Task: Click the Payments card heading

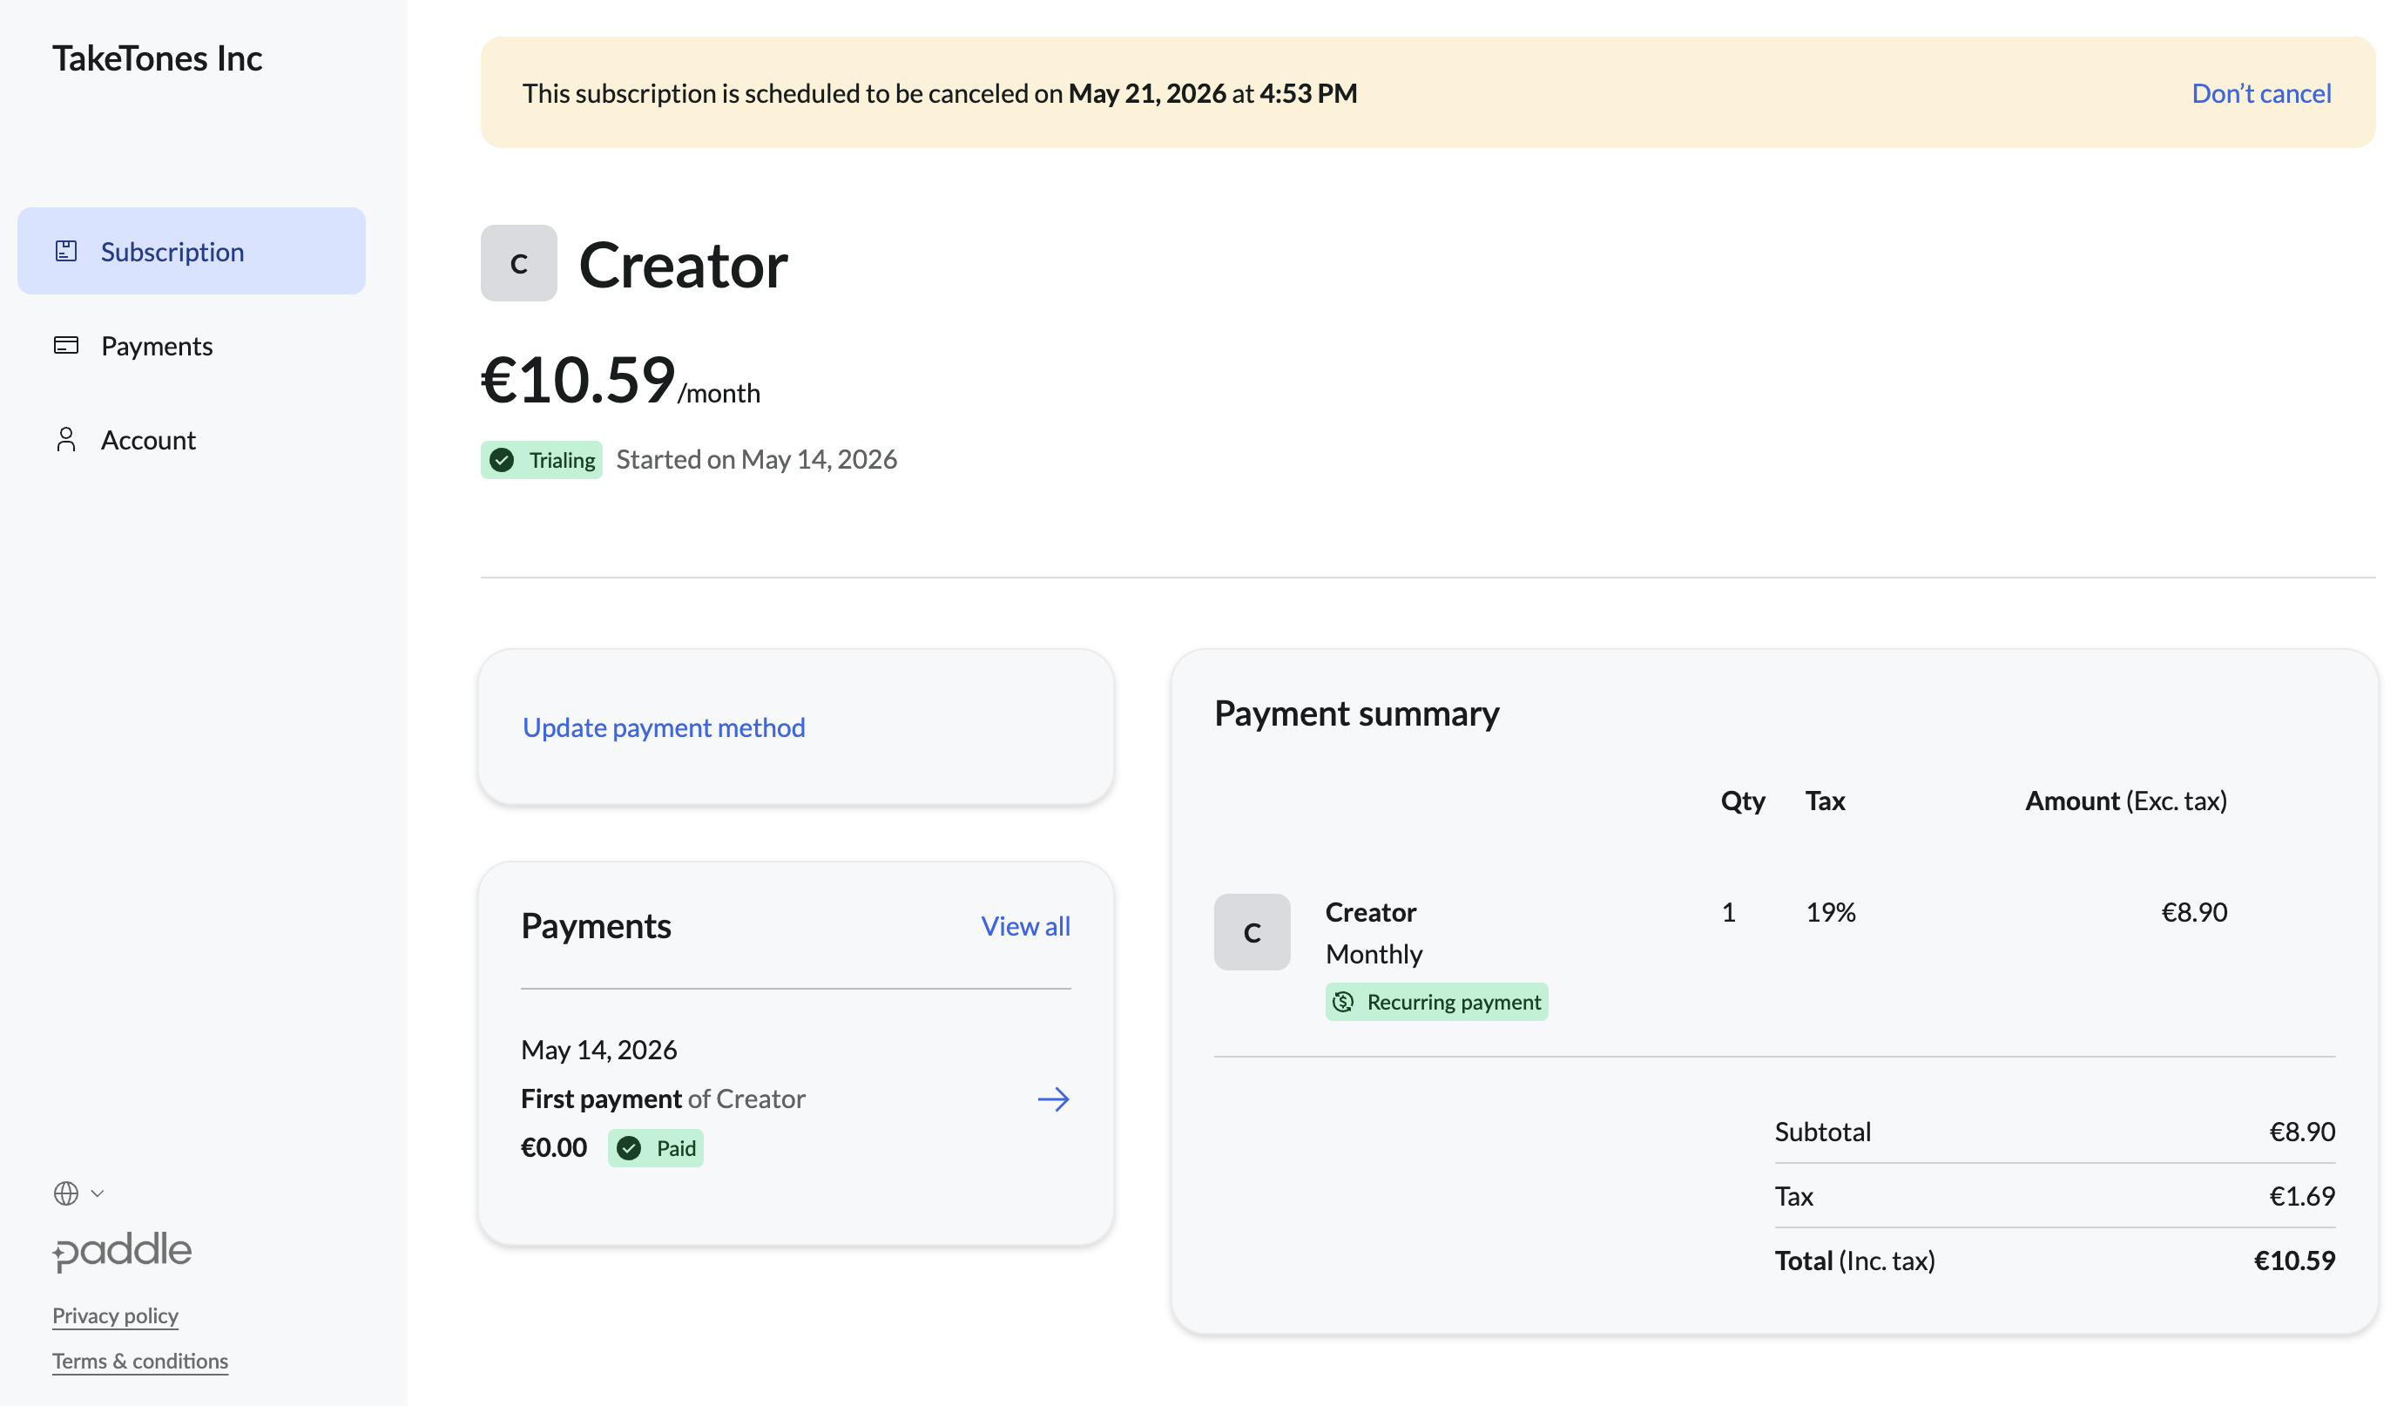Action: (x=597, y=927)
